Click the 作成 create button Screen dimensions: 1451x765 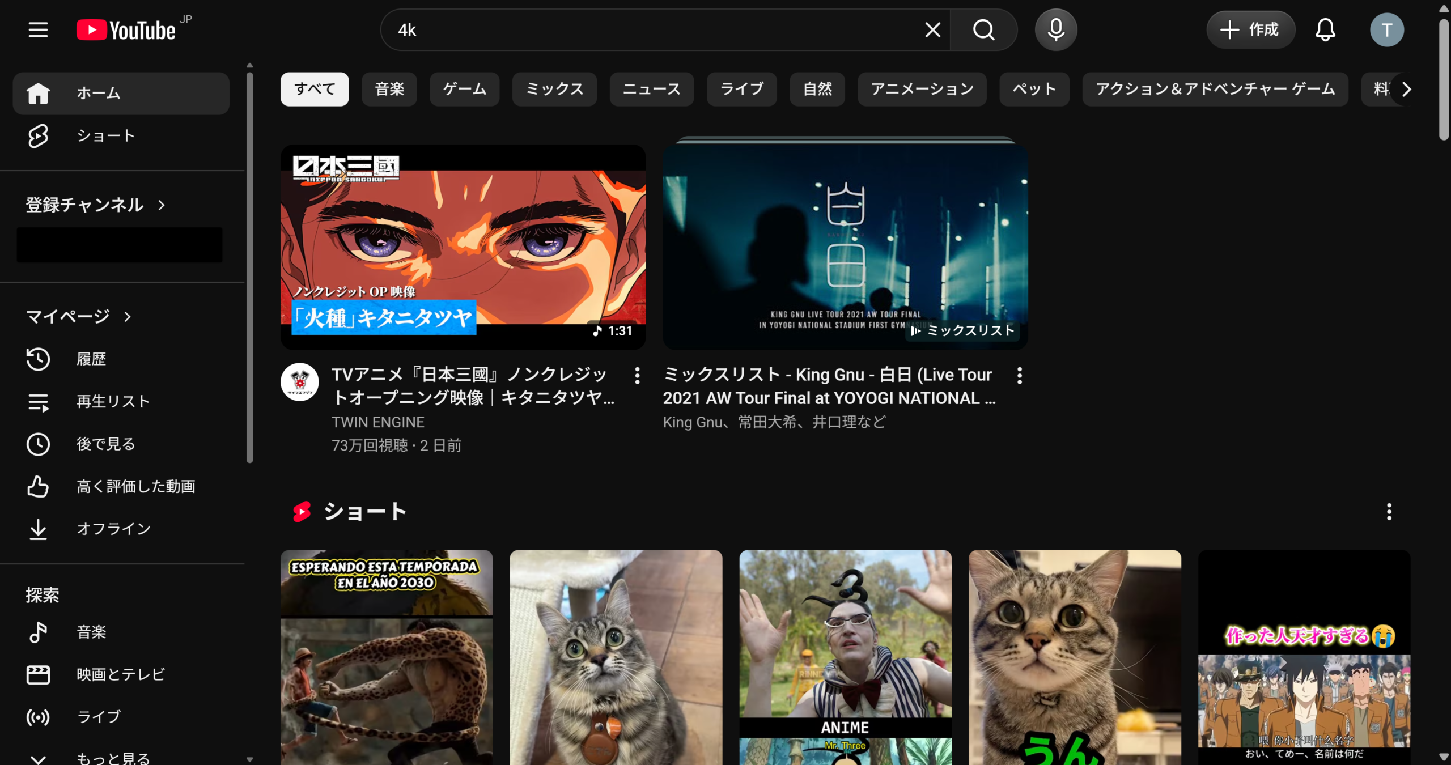click(x=1250, y=29)
